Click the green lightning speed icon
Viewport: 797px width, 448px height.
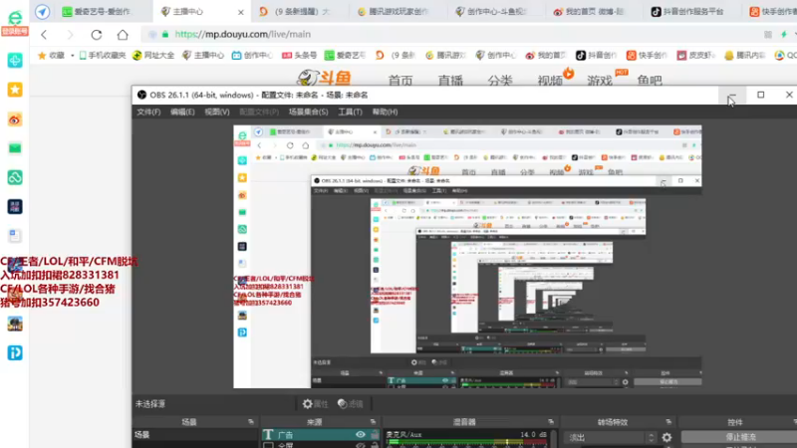coord(784,35)
